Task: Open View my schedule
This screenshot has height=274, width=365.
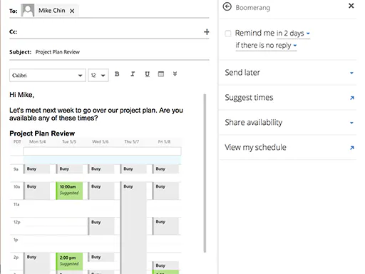Action: (287, 148)
